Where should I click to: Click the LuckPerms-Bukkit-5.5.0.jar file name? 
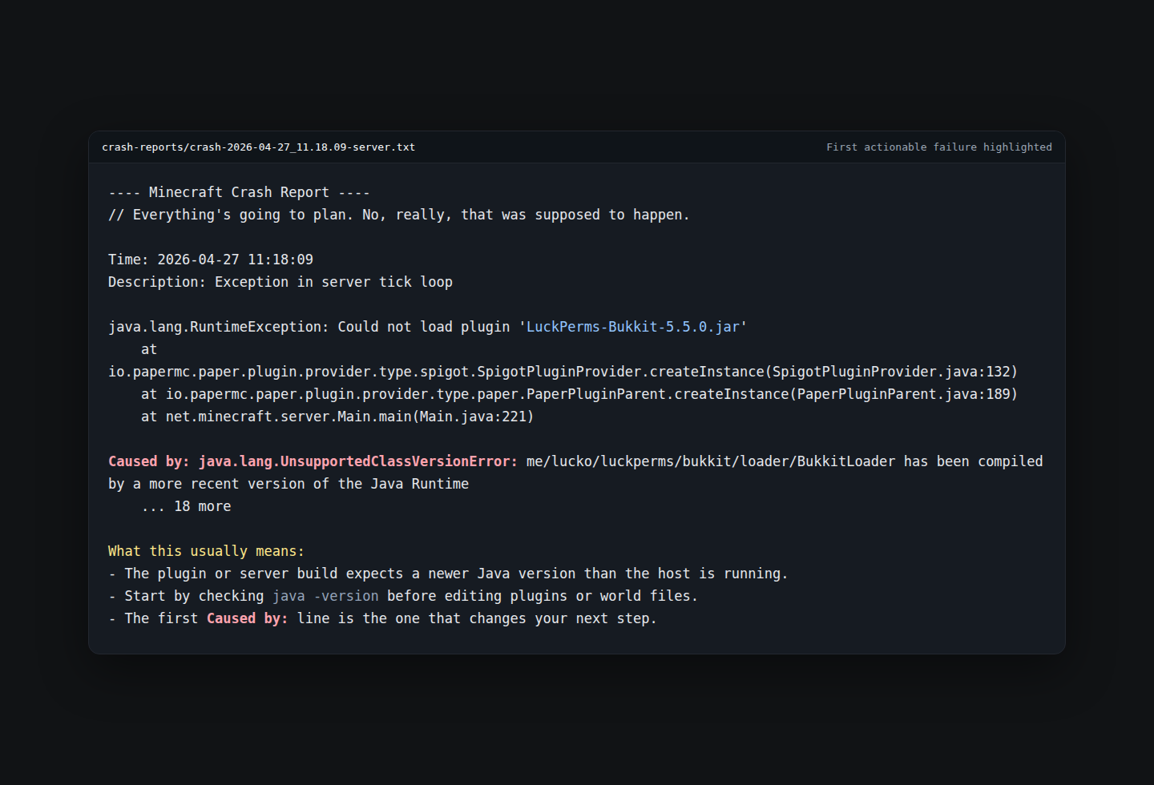(x=633, y=327)
